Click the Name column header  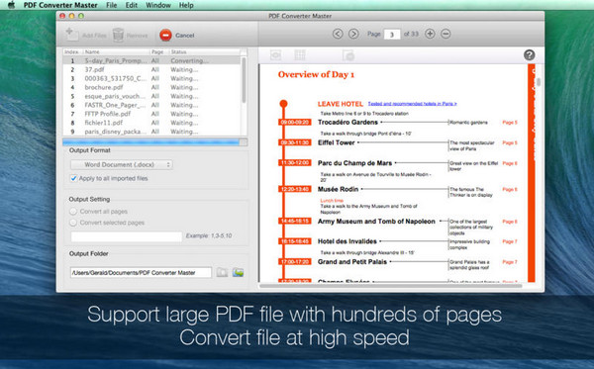(x=116, y=51)
